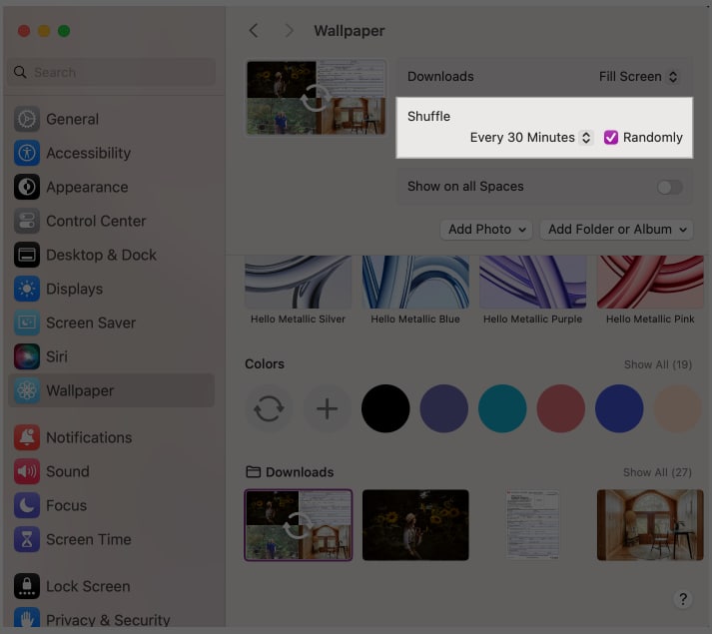Click the Lock Screen icon
Screen dimensions: 712x634
(27, 586)
